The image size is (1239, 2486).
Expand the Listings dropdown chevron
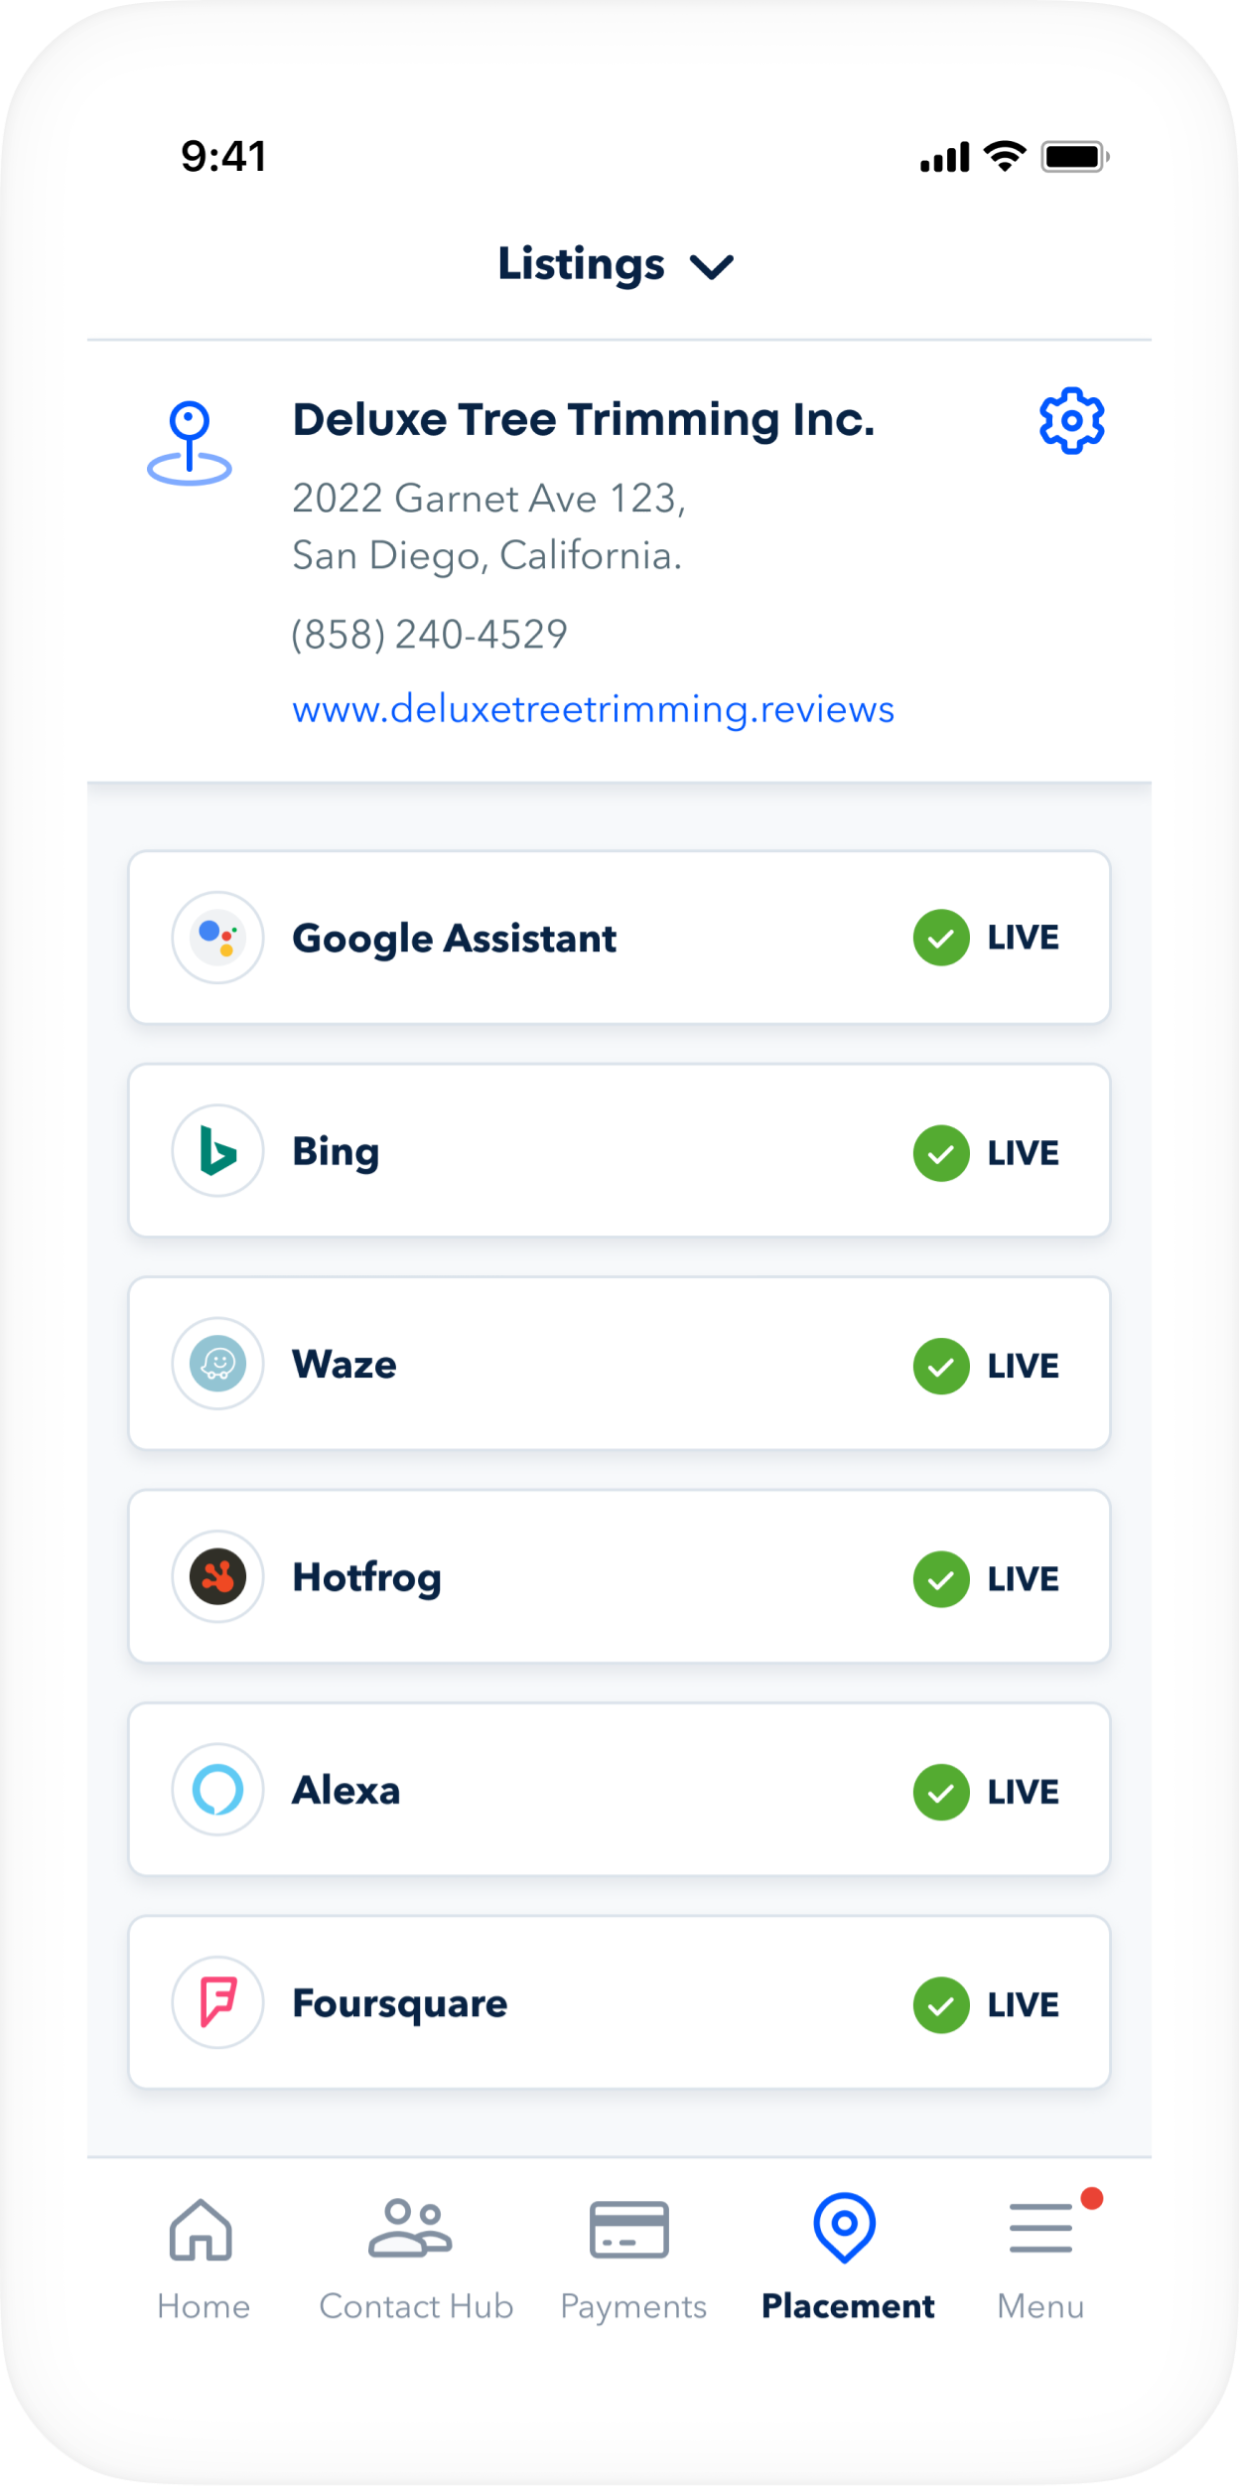(712, 266)
